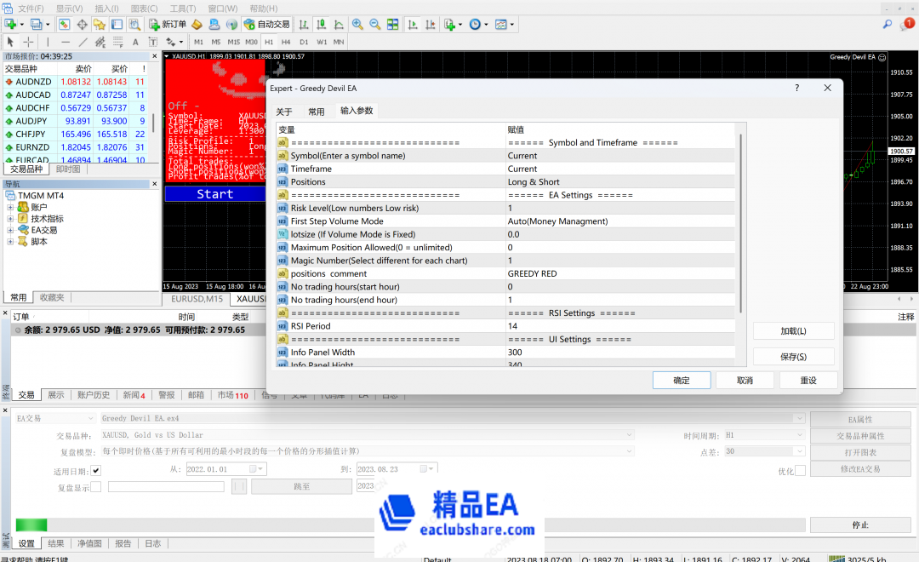The width and height of the screenshot is (919, 562).
Task: Click the help question mark in dialog
Action: coord(796,88)
